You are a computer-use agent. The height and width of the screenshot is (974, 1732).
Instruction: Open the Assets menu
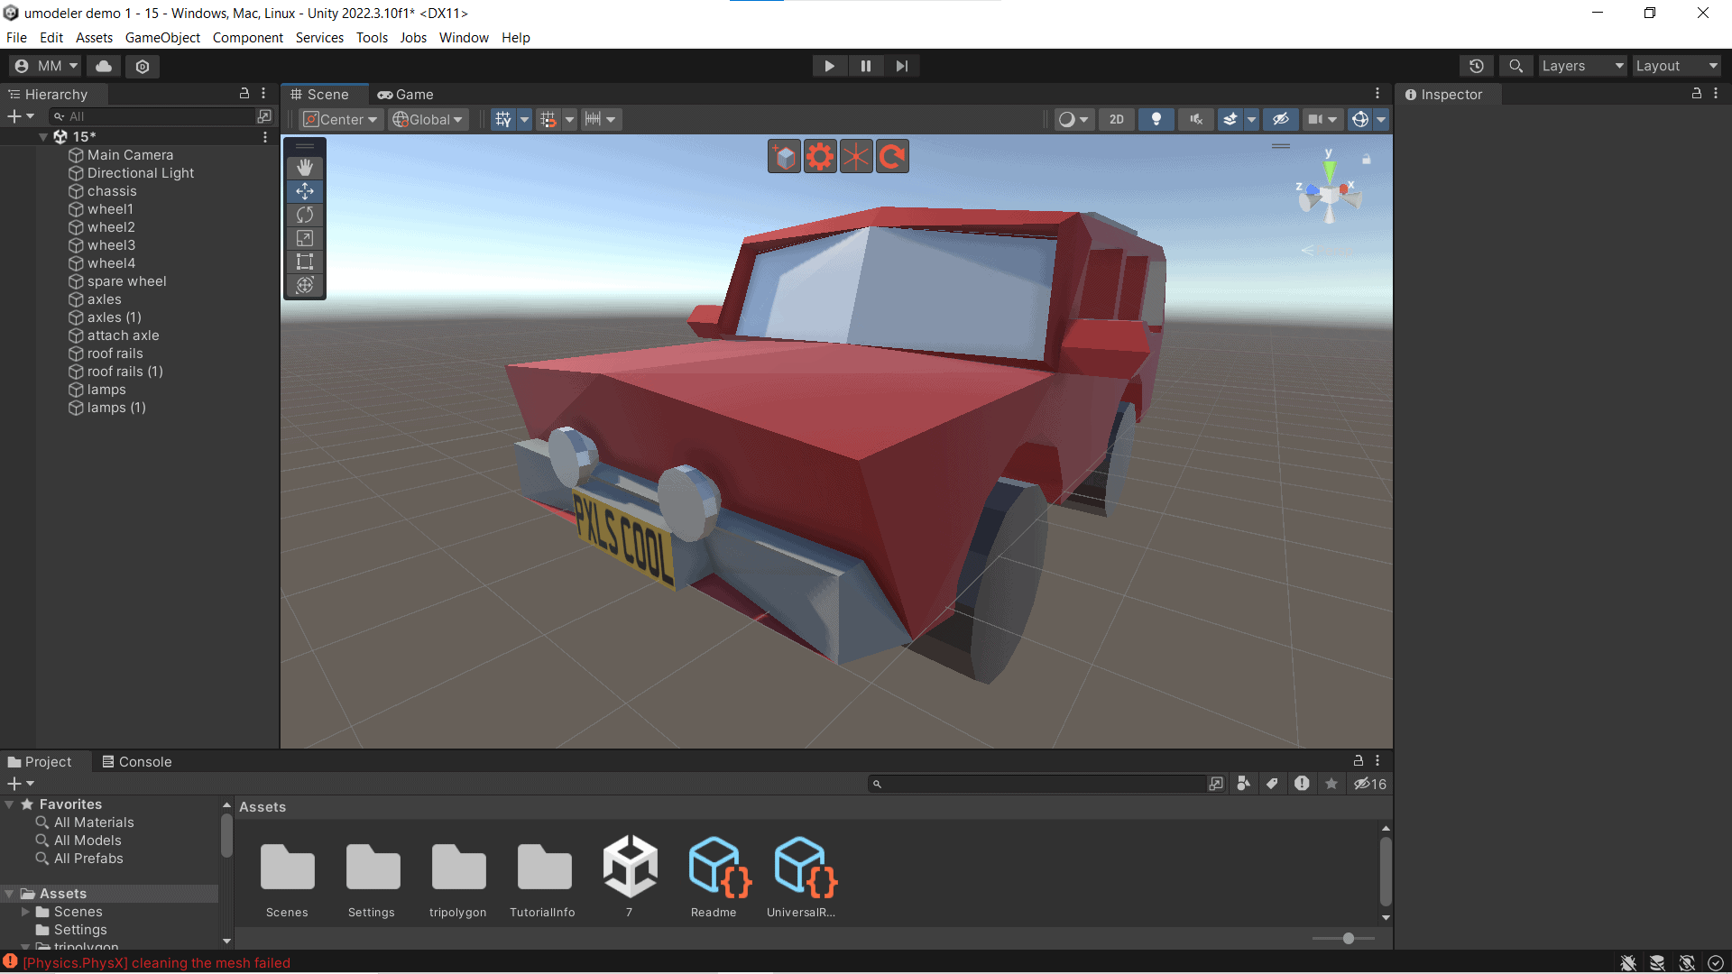[94, 38]
